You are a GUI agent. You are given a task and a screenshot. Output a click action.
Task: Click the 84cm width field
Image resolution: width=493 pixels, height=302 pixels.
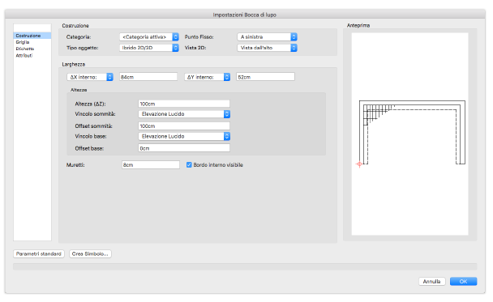click(148, 77)
